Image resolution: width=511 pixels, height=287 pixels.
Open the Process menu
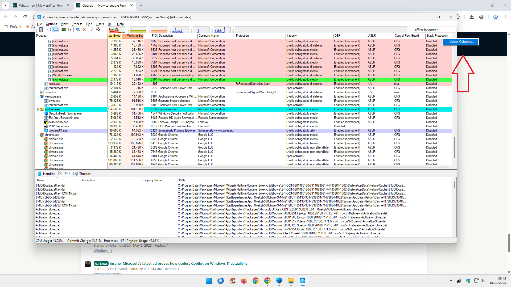pyautogui.click(x=77, y=24)
